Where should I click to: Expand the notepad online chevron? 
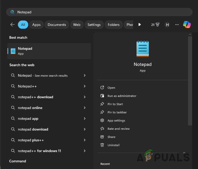click(85, 108)
